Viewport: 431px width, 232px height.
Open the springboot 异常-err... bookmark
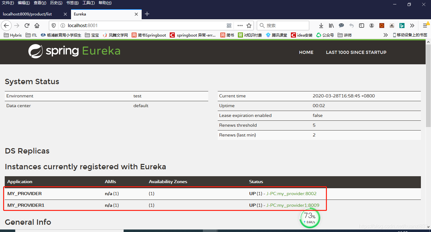pyautogui.click(x=193, y=35)
